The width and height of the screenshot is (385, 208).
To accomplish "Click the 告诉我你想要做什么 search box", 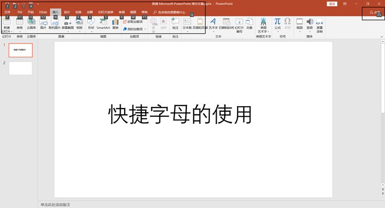I will click(x=169, y=12).
